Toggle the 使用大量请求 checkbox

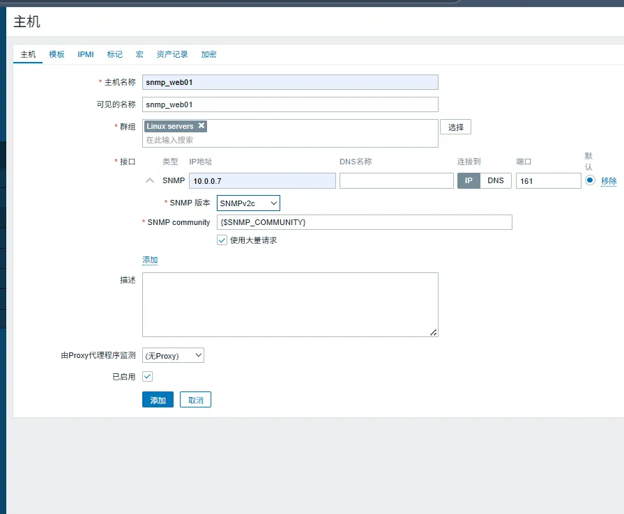pyautogui.click(x=222, y=240)
